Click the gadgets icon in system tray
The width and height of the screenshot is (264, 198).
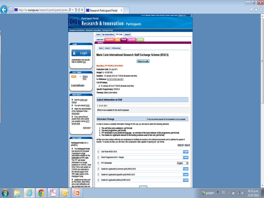[204, 193]
